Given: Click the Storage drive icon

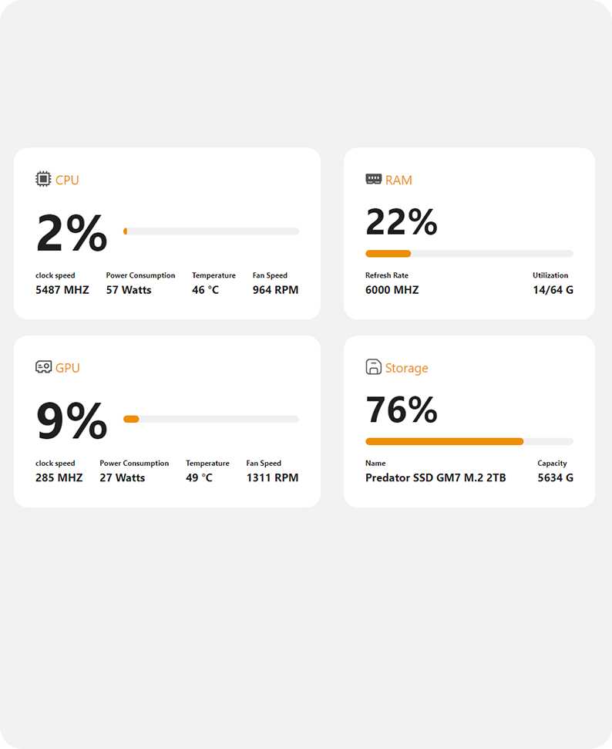Looking at the screenshot, I should tap(373, 367).
